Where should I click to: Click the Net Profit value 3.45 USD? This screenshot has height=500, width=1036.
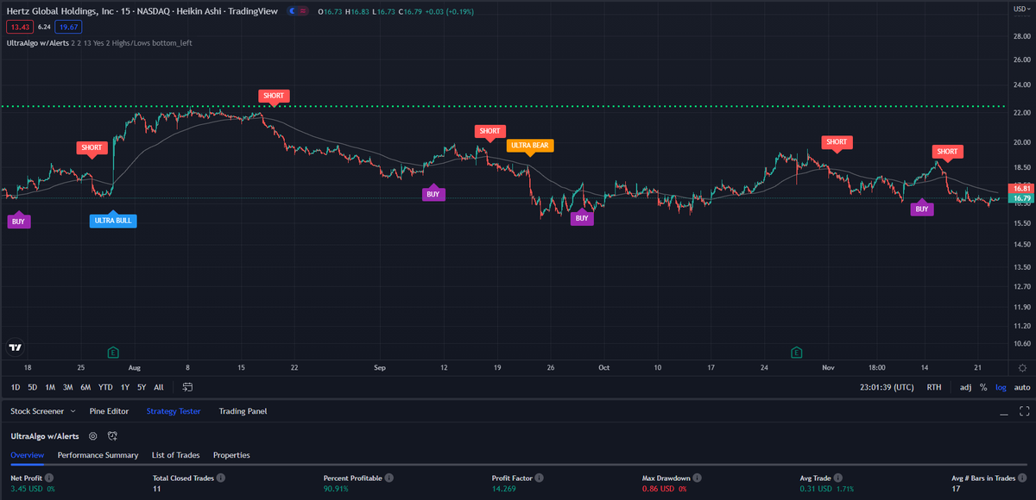coord(28,489)
